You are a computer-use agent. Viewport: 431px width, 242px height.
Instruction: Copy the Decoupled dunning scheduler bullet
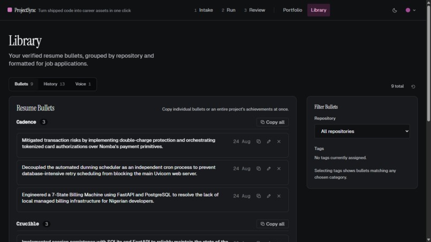[x=258, y=169]
